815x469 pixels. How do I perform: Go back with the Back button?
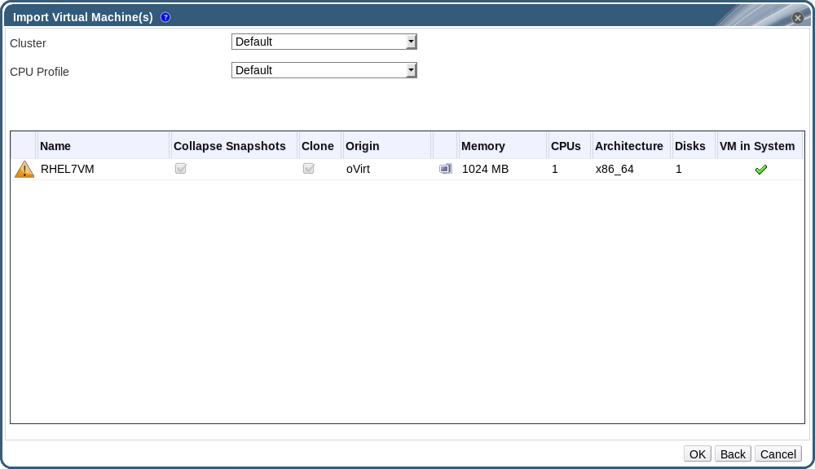[x=733, y=454]
